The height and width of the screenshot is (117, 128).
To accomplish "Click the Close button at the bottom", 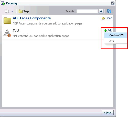I will tap(108, 113).
